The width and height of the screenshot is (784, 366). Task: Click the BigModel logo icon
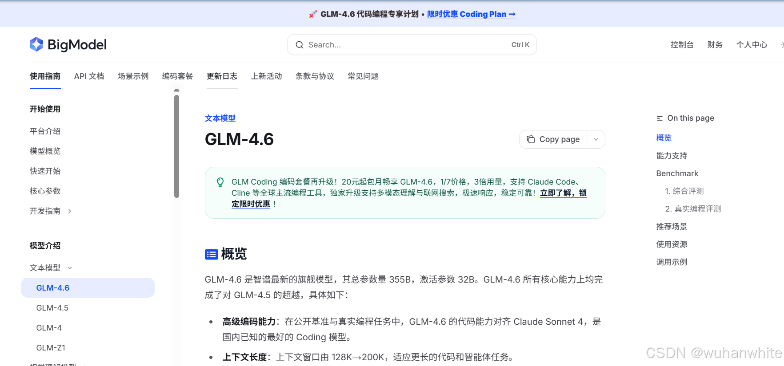[x=36, y=44]
